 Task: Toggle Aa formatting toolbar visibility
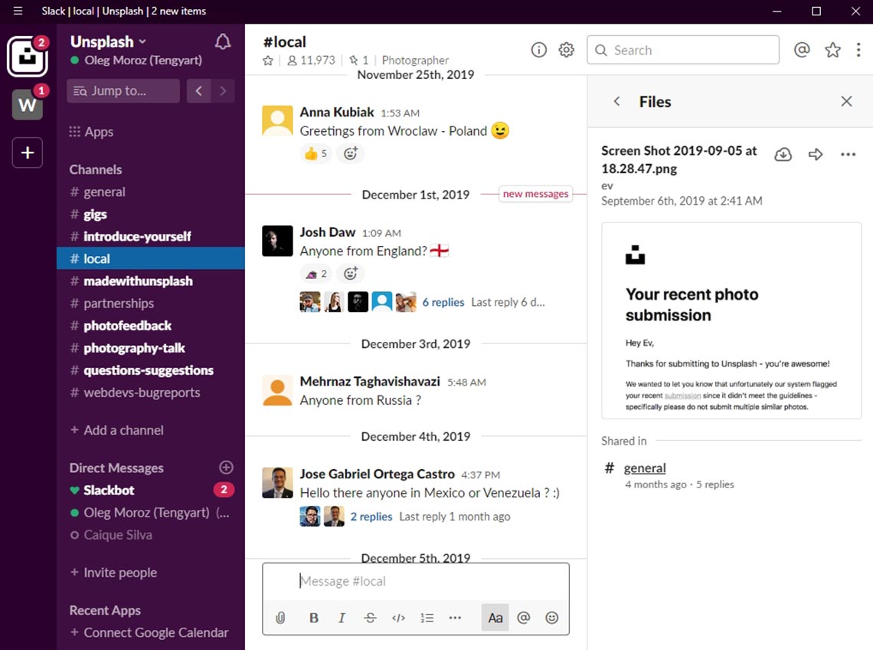pos(495,618)
